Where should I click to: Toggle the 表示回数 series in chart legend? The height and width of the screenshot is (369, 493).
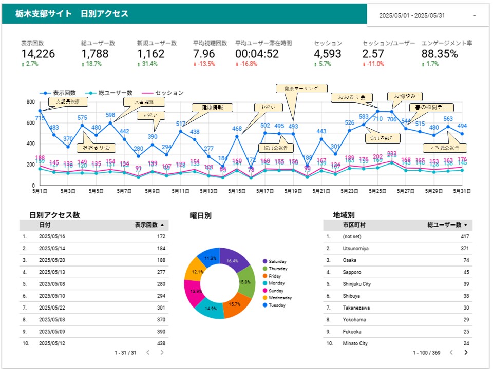(x=58, y=93)
